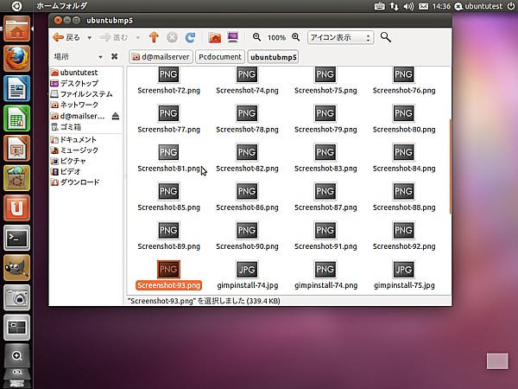Open the Ubuntu dash button

coord(16,6)
